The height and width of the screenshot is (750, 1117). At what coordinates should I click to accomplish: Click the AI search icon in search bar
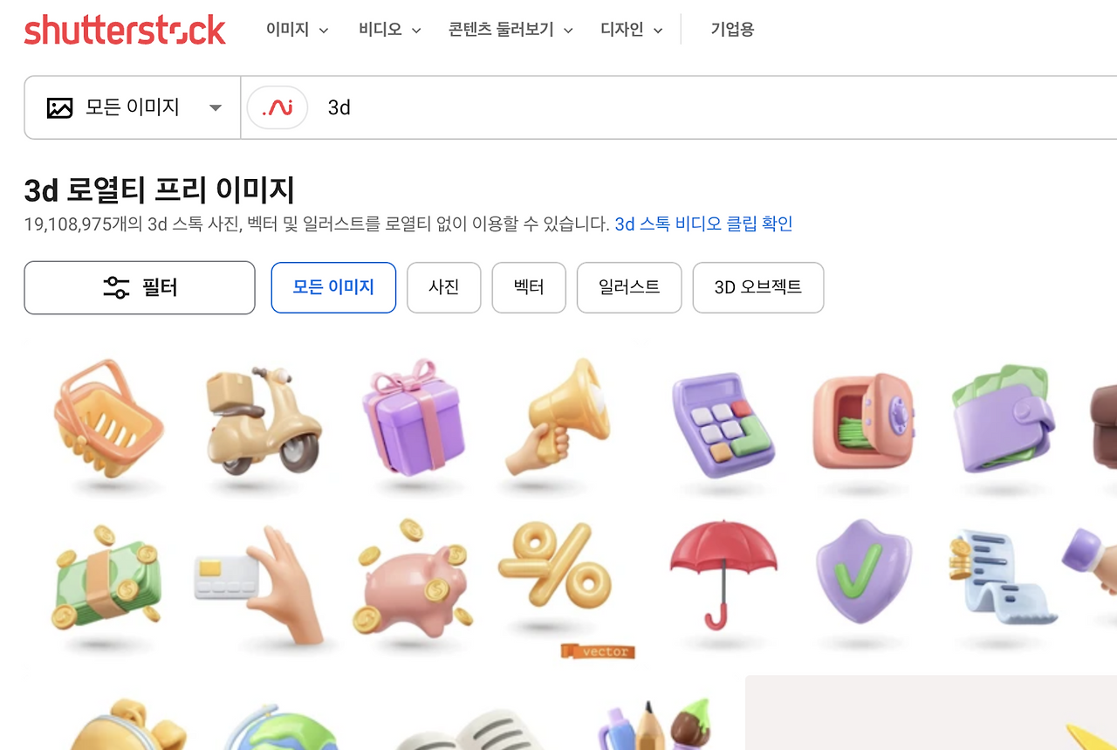click(278, 107)
